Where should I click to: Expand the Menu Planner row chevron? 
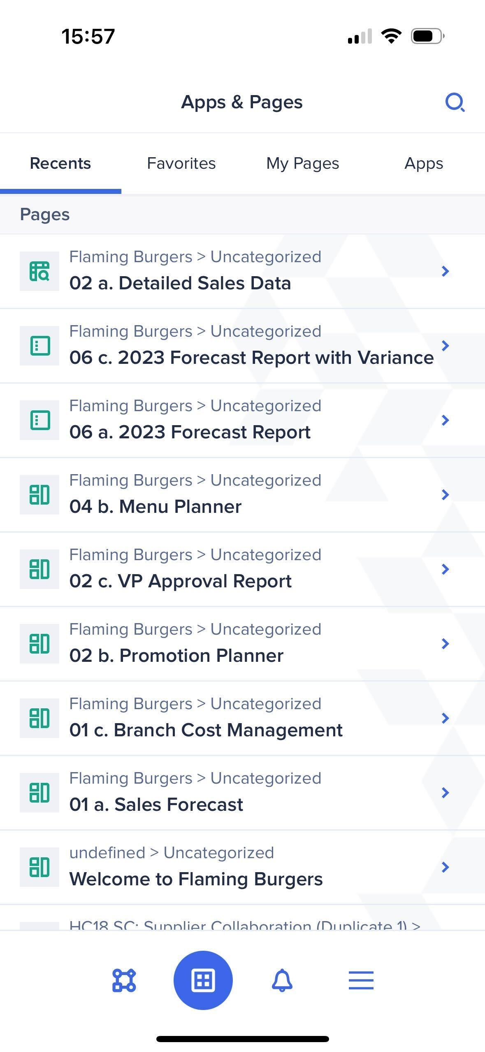[445, 494]
